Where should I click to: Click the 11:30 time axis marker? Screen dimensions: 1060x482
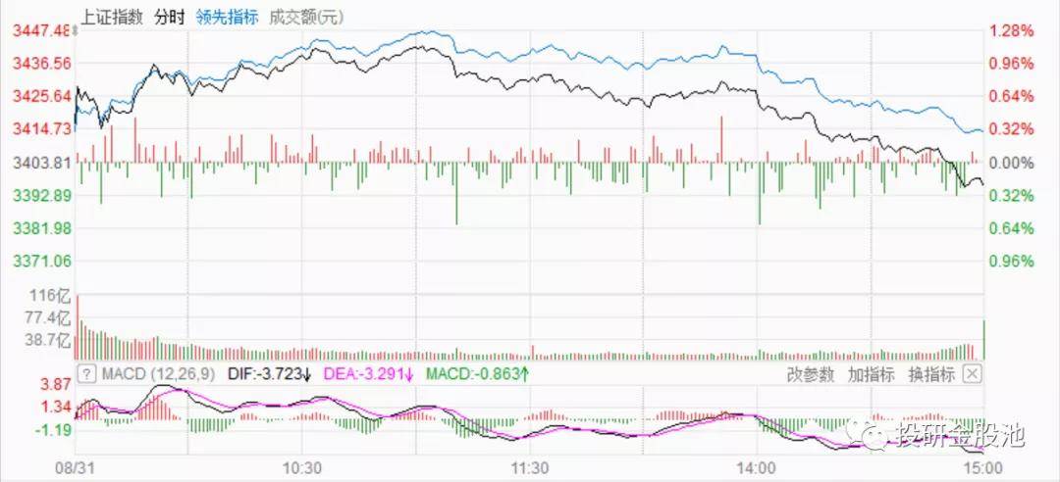530,468
